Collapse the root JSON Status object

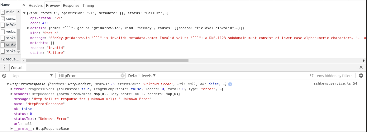tap(24, 13)
